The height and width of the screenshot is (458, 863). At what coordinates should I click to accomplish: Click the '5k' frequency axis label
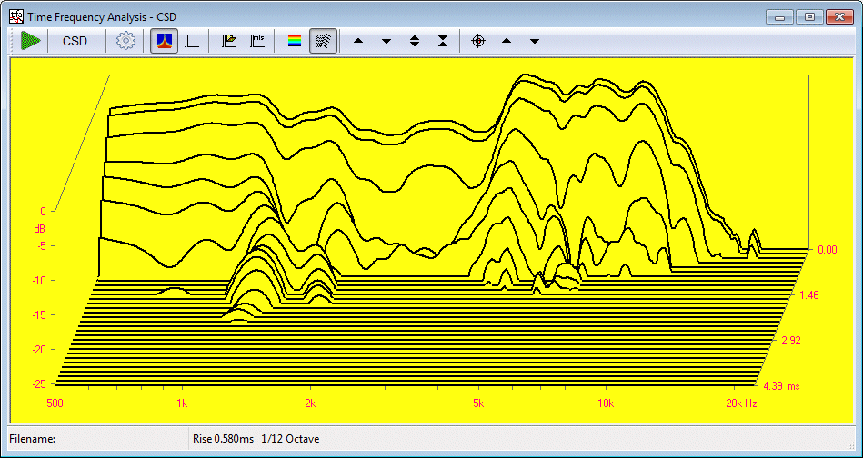pyautogui.click(x=478, y=403)
